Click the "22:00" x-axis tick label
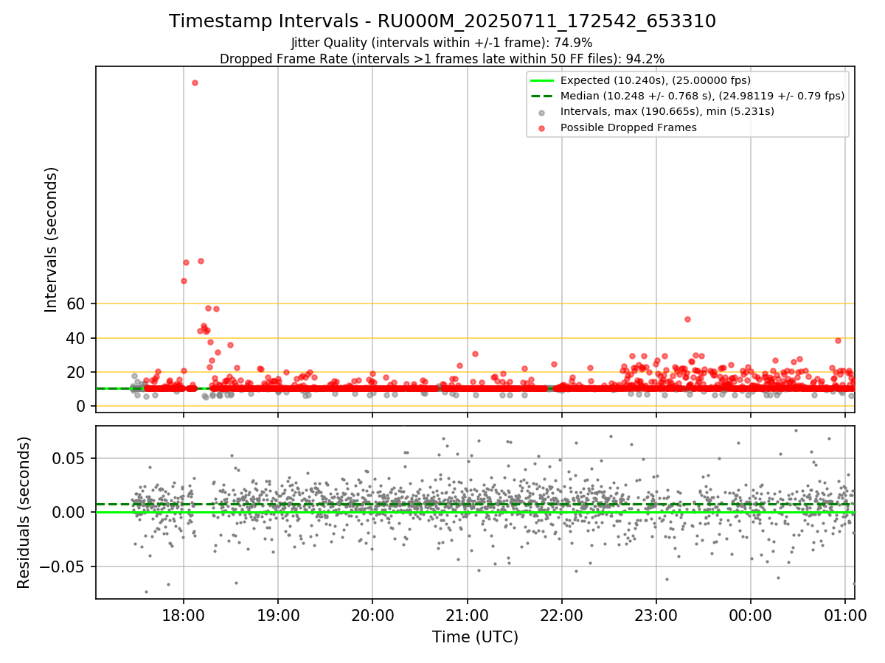Viewport: 885px width, 663px height. (562, 614)
